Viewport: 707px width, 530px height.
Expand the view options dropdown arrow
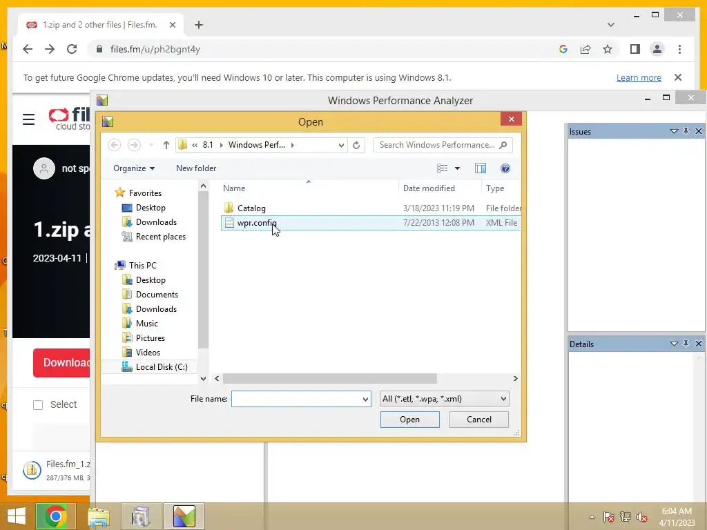[x=457, y=168]
